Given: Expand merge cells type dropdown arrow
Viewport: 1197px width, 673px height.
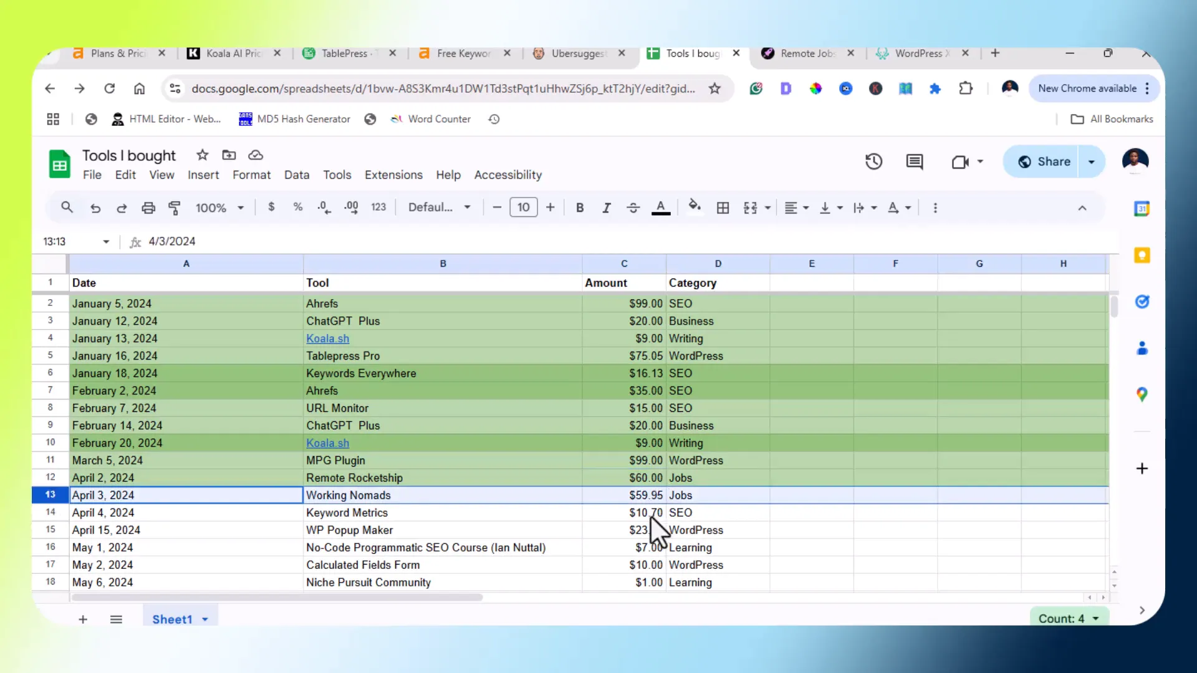Looking at the screenshot, I should tap(768, 208).
